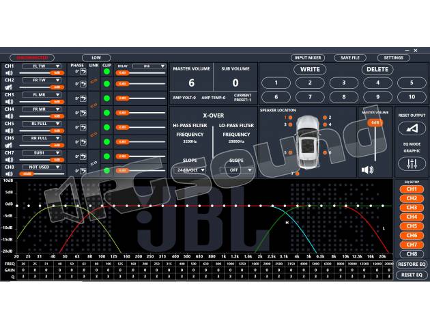Viewport: 430px width, 328px height.
Task: Open the CH2 FR TW assignment dropdown
Action: click(x=42, y=80)
